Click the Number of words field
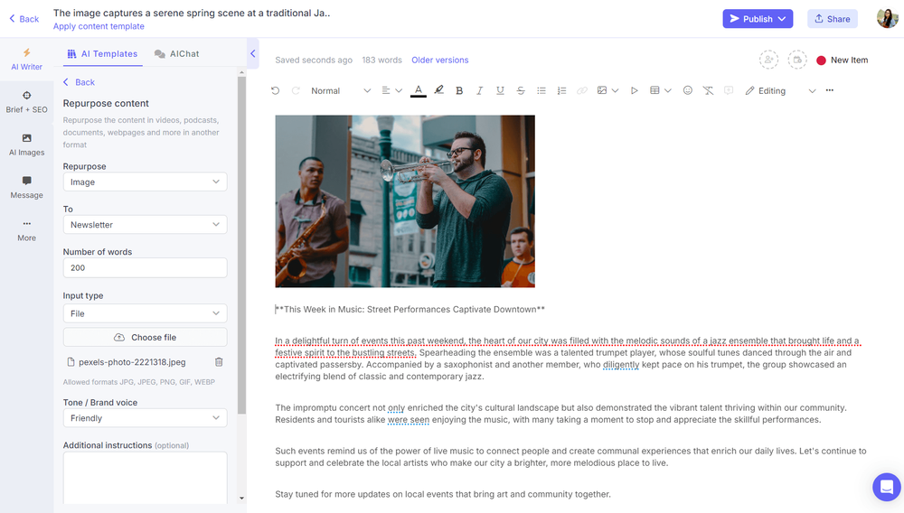The image size is (904, 513). 145,267
